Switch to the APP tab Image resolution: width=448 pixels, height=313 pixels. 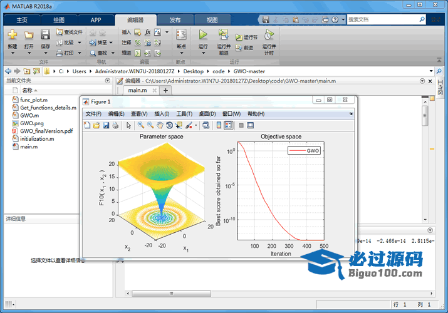[96, 19]
